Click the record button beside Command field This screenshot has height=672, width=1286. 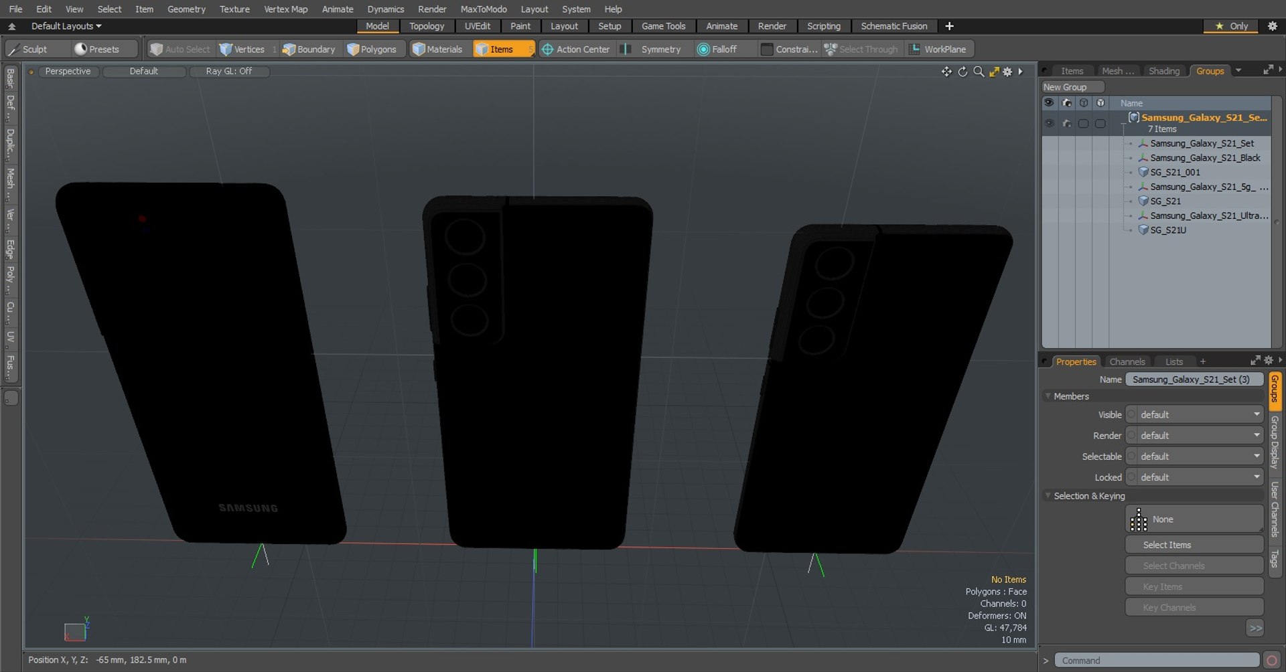click(1271, 661)
